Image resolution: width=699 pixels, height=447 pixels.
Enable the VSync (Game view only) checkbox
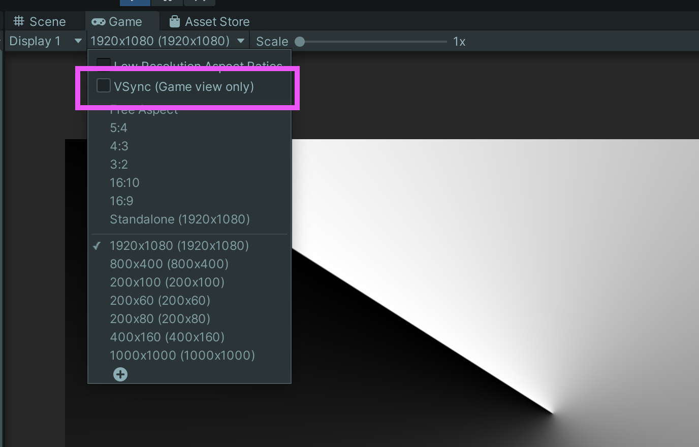(x=103, y=85)
